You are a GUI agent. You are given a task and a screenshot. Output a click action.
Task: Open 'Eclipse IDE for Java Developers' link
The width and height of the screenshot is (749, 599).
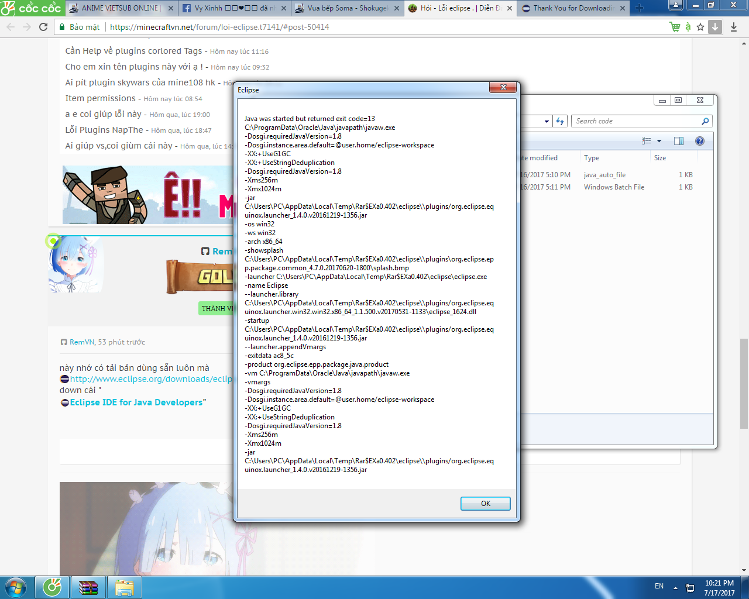click(x=136, y=402)
